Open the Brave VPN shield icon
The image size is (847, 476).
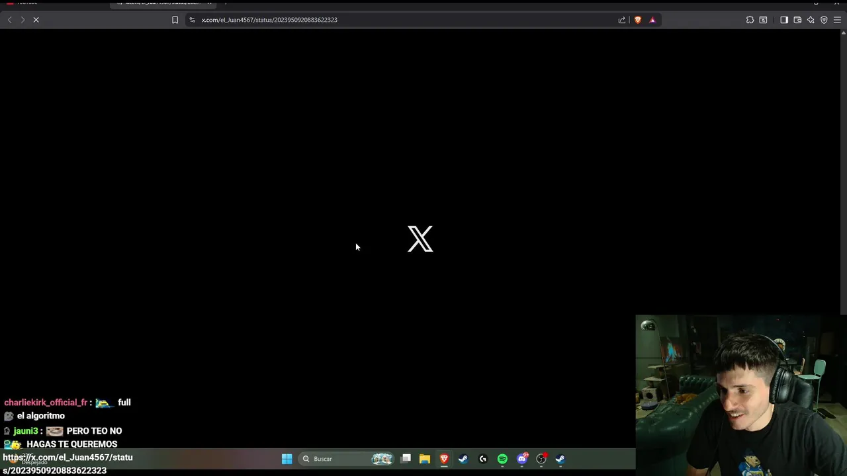824,20
